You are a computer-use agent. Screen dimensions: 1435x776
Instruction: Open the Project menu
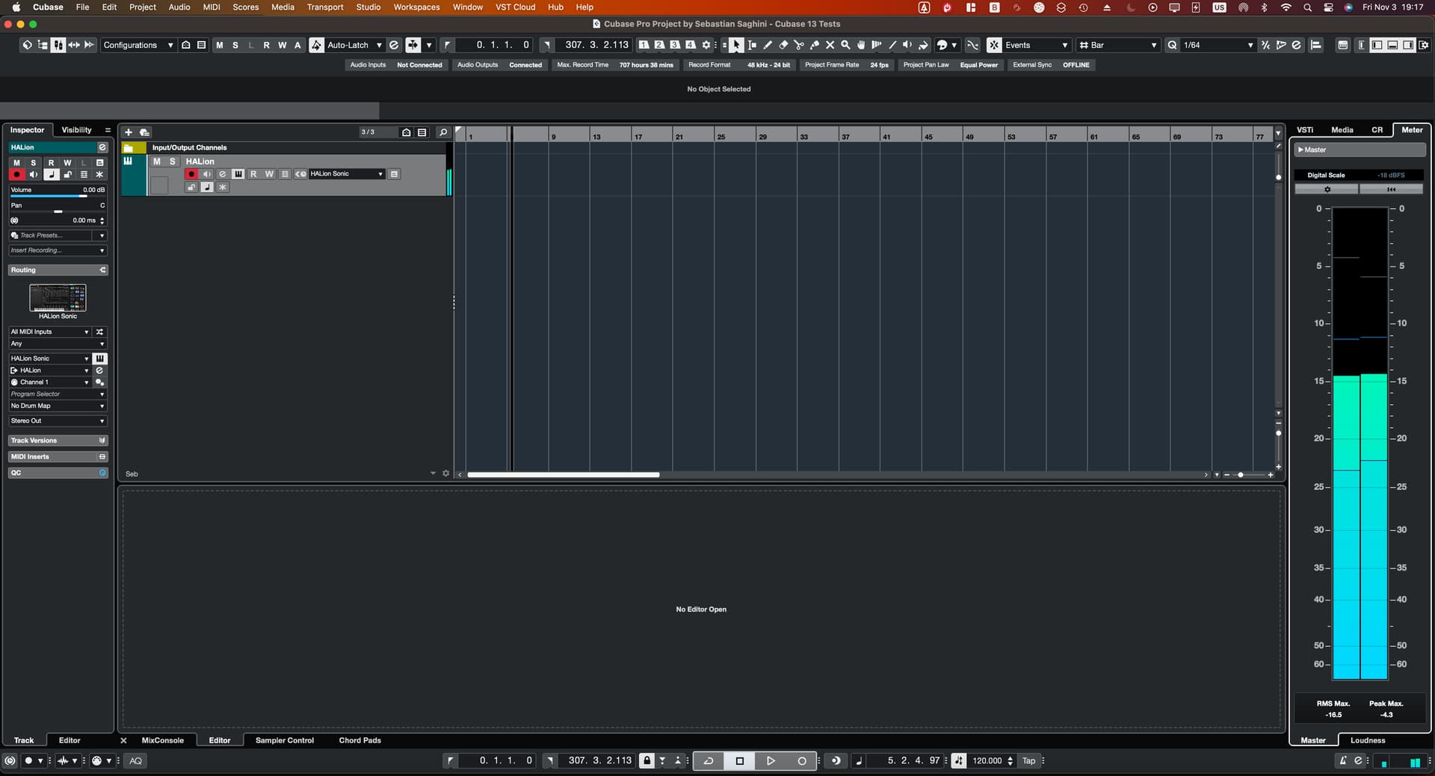142,7
